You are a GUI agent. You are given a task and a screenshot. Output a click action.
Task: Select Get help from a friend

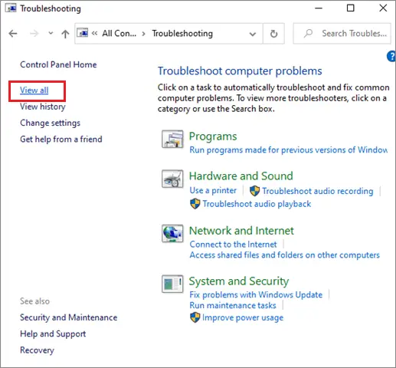pos(61,140)
